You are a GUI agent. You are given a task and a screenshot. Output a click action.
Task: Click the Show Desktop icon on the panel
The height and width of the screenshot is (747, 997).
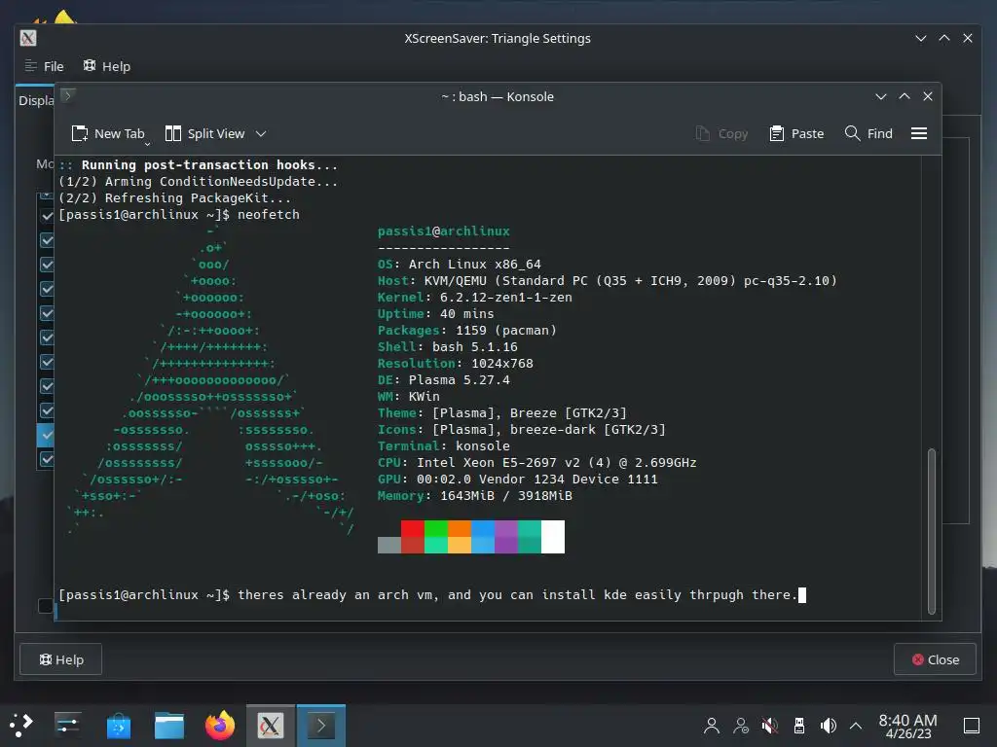click(x=972, y=726)
